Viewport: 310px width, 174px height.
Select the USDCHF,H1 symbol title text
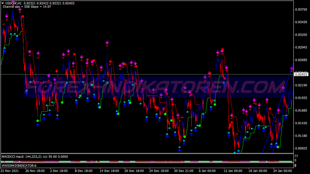[13, 3]
